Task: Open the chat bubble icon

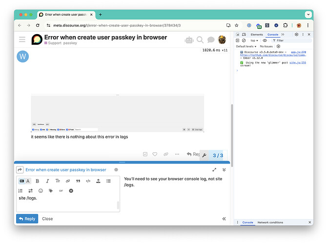Action: click(211, 40)
